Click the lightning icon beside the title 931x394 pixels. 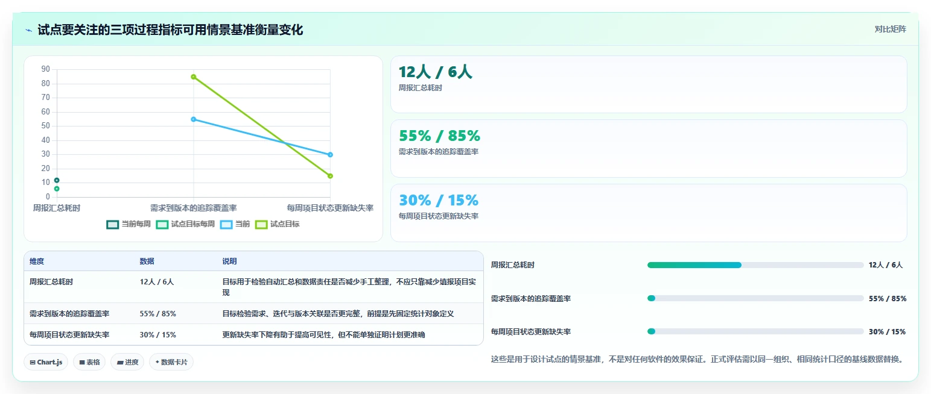29,30
